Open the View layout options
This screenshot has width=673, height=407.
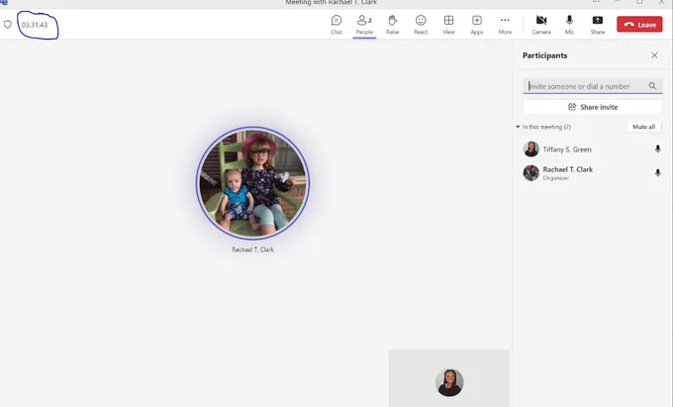448,25
